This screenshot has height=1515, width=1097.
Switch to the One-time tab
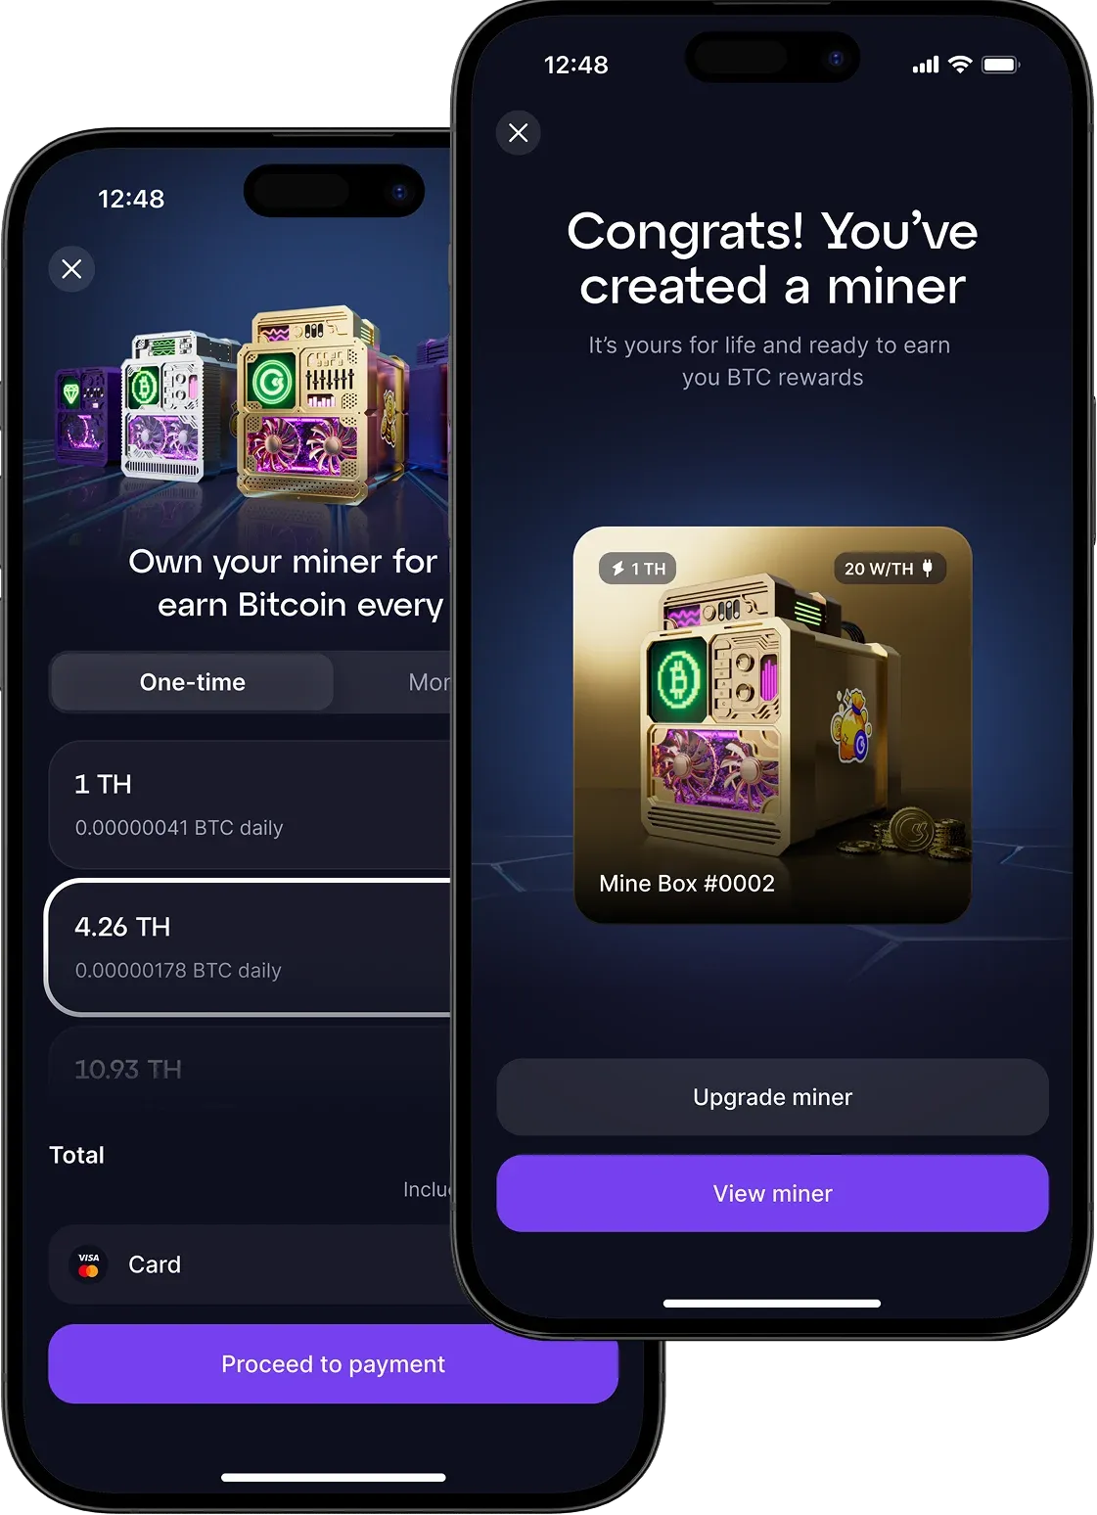point(193,682)
